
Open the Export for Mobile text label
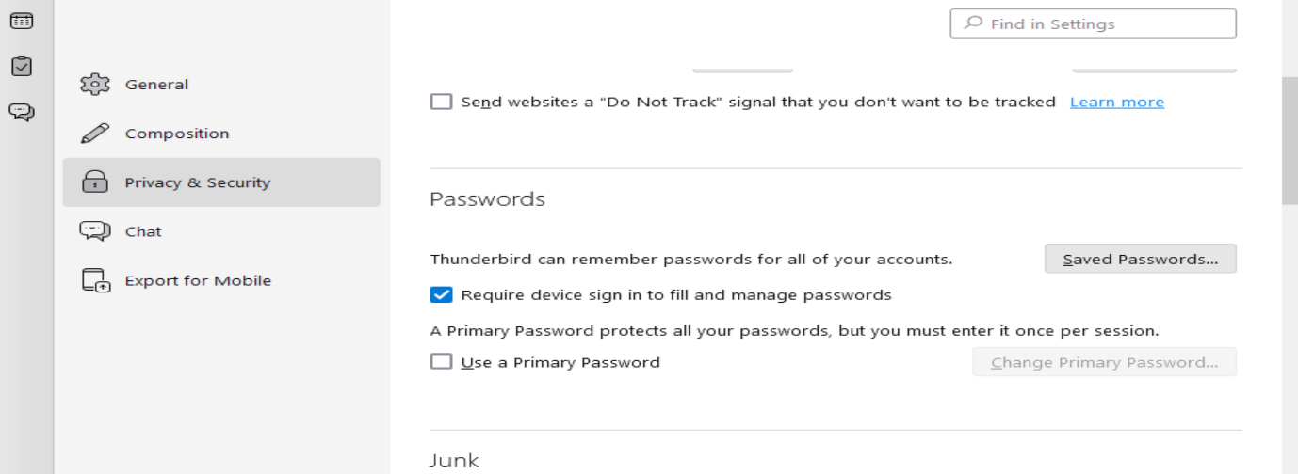click(x=198, y=280)
